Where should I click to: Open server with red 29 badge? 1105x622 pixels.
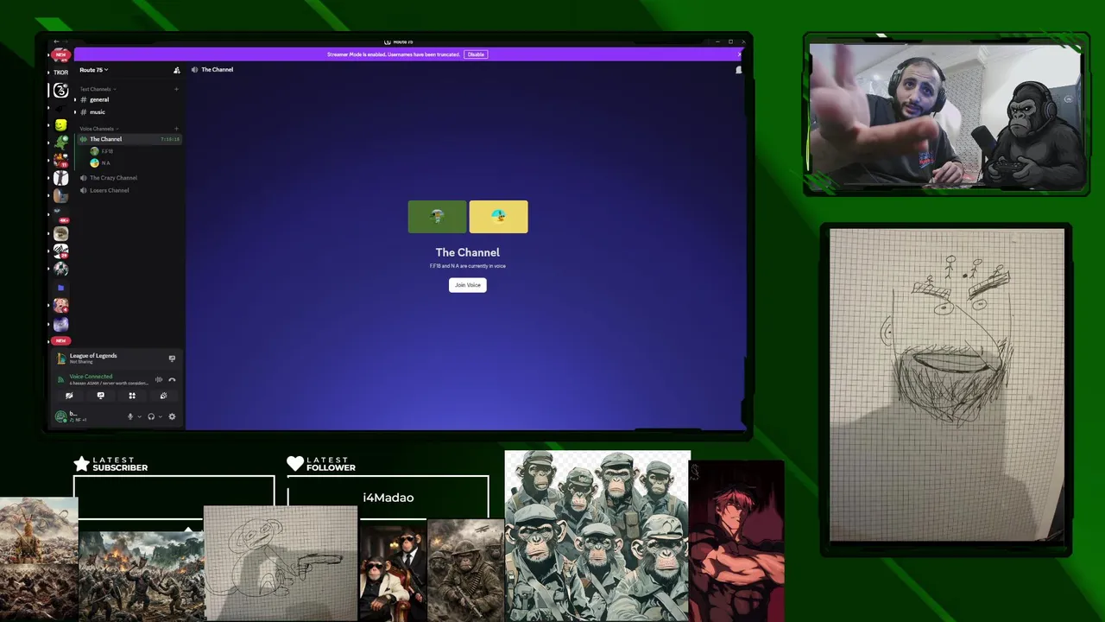[60, 251]
